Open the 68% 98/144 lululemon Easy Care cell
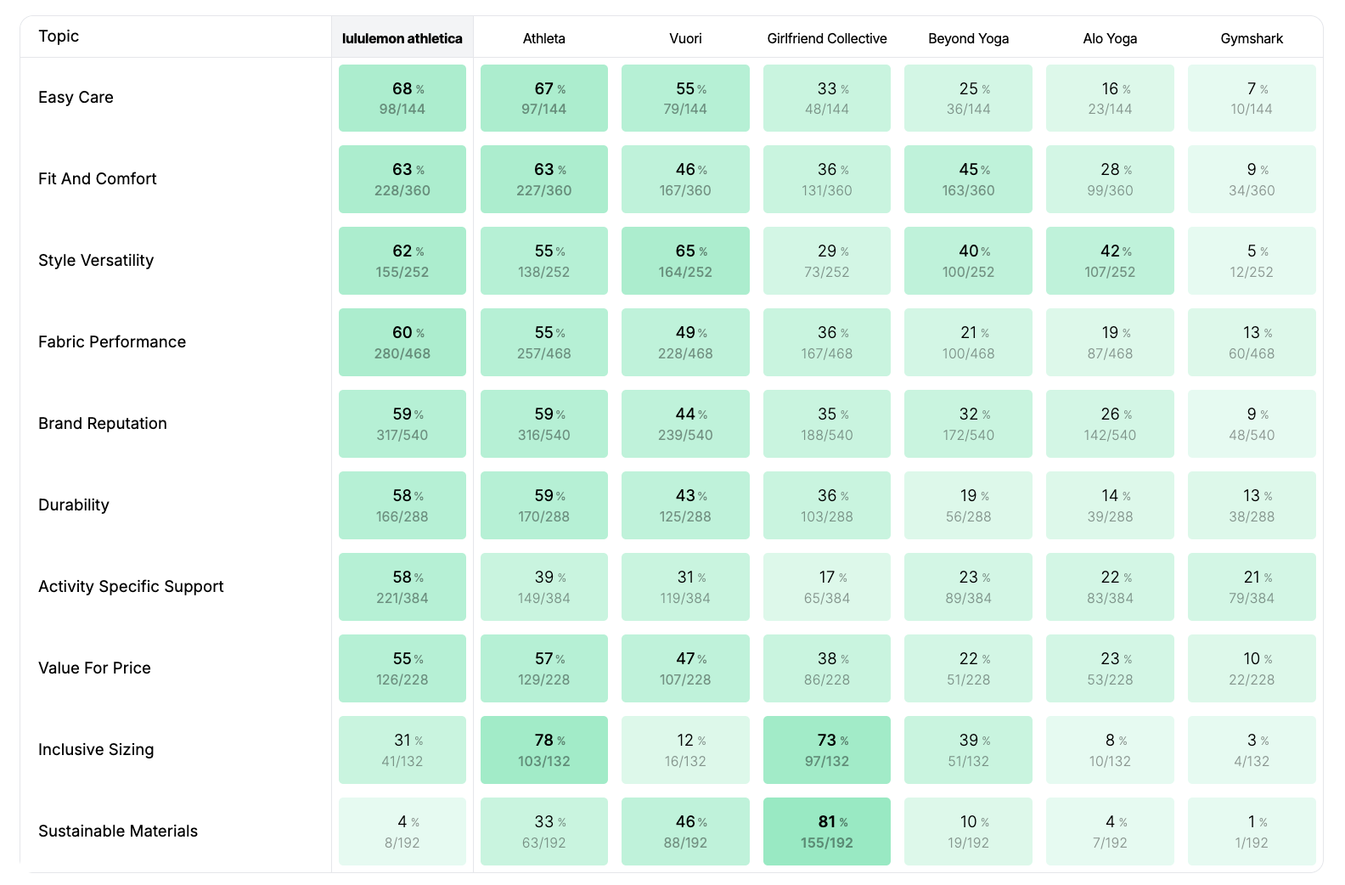The image size is (1345, 885). click(402, 98)
